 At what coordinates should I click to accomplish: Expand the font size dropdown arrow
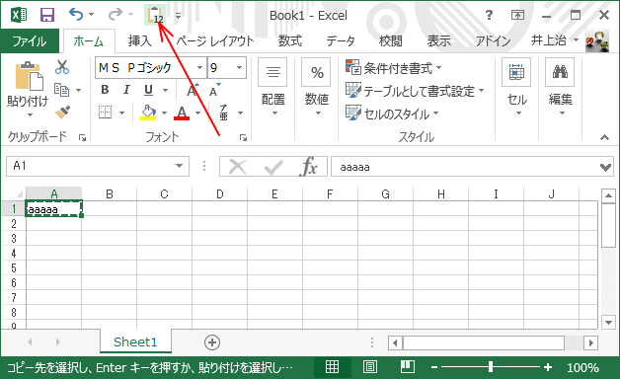pyautogui.click(x=239, y=67)
